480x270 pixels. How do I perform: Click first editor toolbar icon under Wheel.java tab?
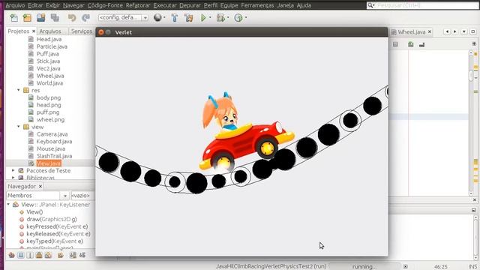coord(395,44)
